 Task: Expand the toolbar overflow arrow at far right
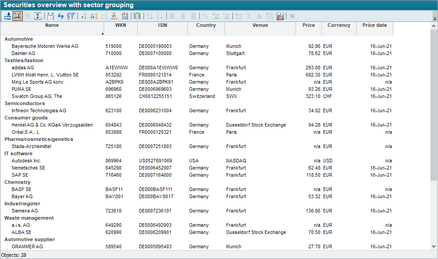pyautogui.click(x=435, y=19)
